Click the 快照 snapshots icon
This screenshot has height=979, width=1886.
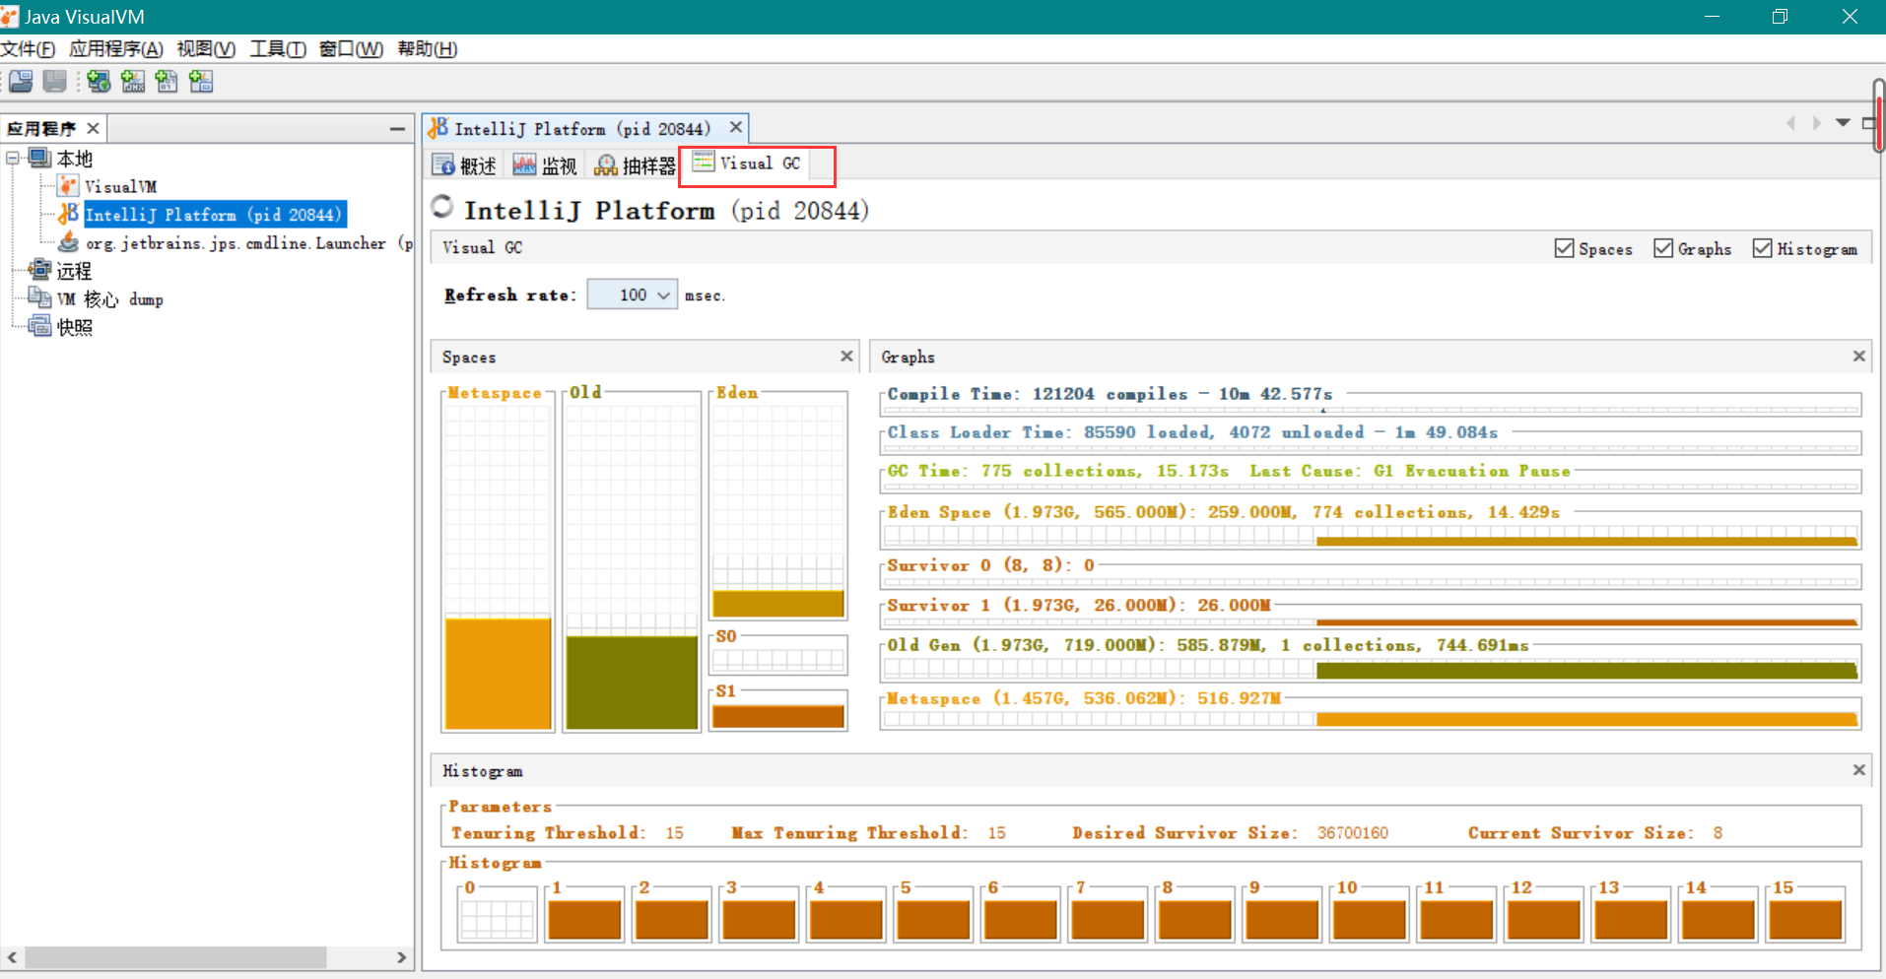40,326
